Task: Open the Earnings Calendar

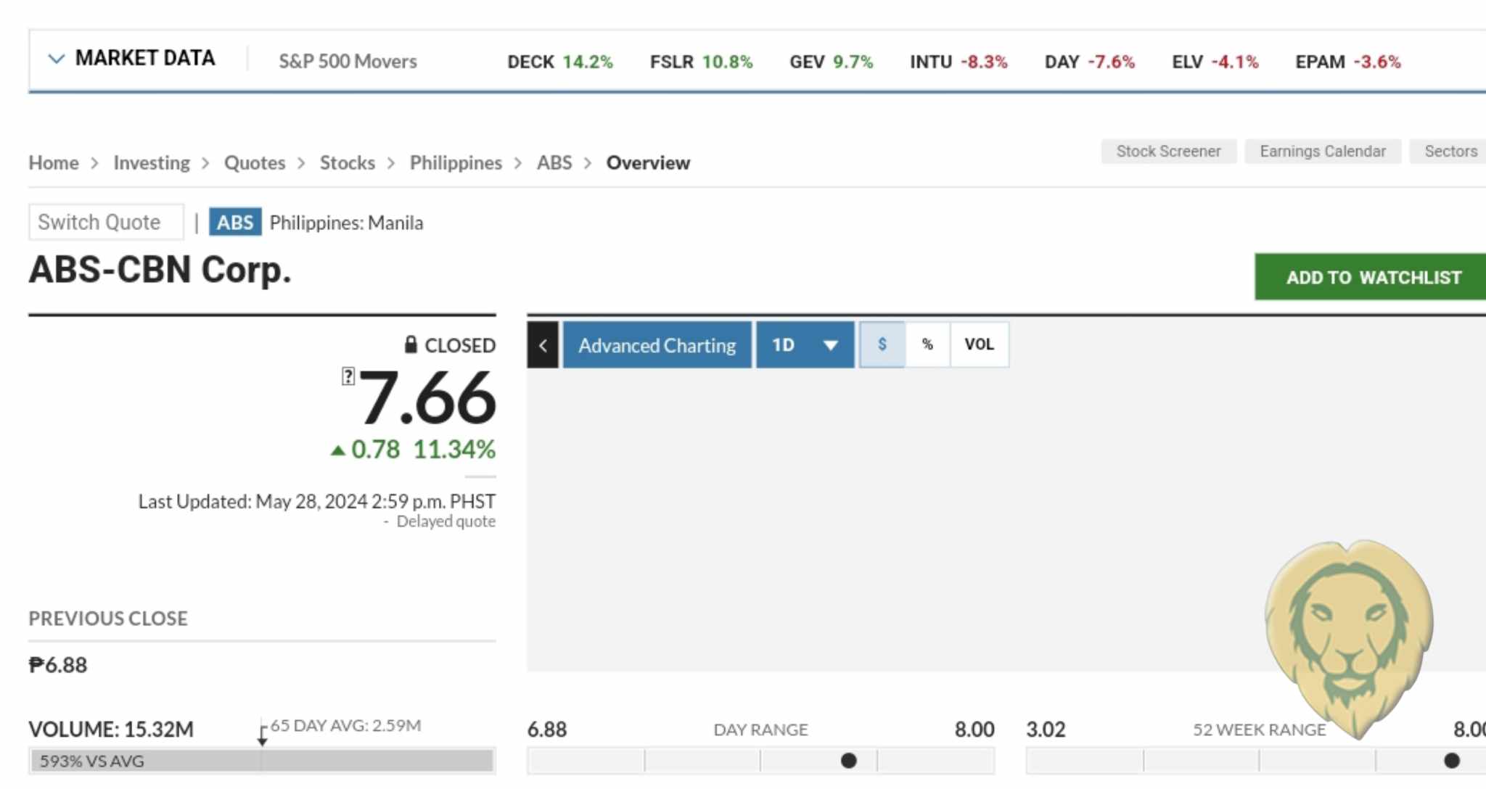Action: point(1323,152)
